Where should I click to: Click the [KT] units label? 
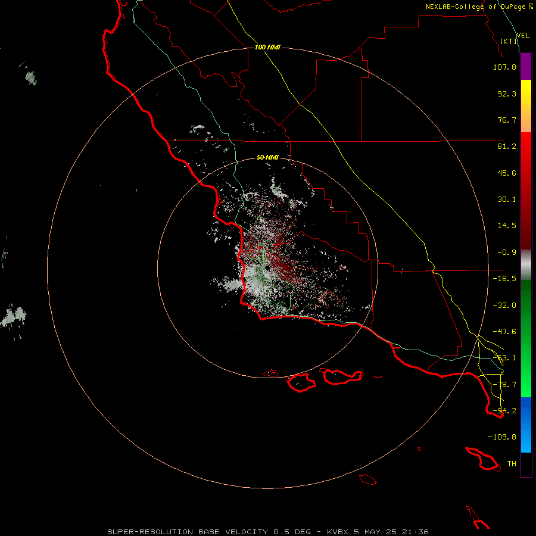(x=509, y=41)
